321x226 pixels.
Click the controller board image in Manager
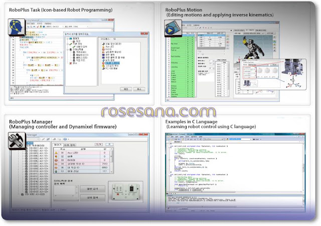[x=126, y=191]
